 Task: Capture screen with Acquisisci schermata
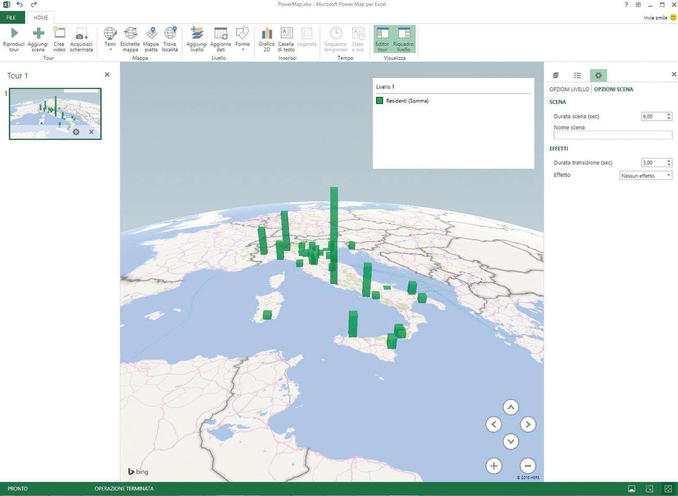click(x=81, y=34)
